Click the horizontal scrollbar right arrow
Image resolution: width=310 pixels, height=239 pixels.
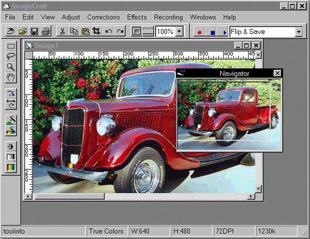click(x=251, y=196)
